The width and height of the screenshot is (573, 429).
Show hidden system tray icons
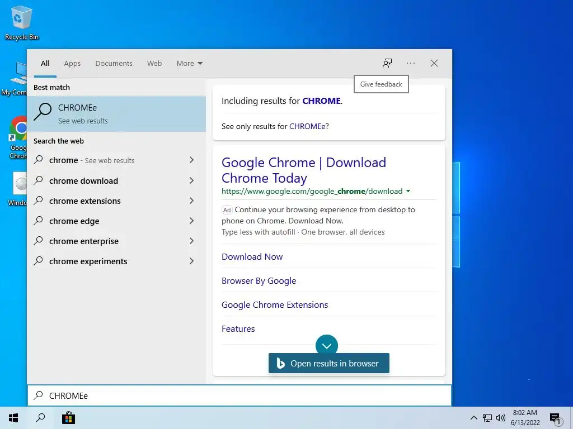473,418
